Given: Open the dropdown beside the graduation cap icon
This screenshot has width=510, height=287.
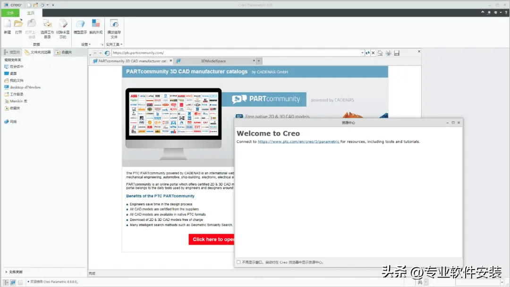Looking at the screenshot, I should (501, 12).
